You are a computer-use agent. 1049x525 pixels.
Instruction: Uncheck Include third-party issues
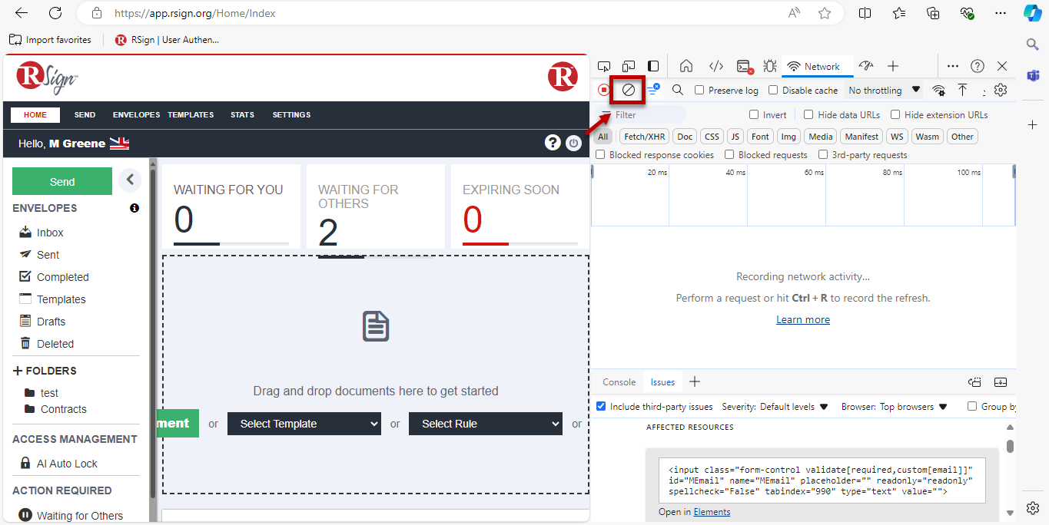click(601, 406)
